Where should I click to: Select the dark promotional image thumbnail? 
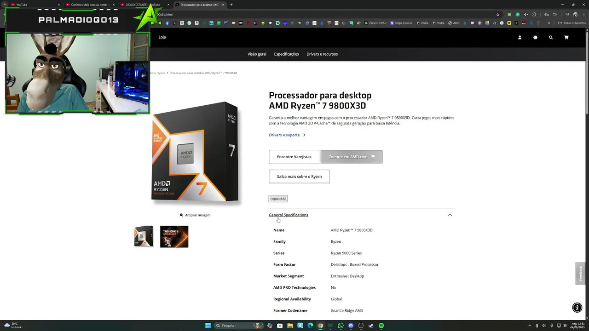click(x=174, y=236)
